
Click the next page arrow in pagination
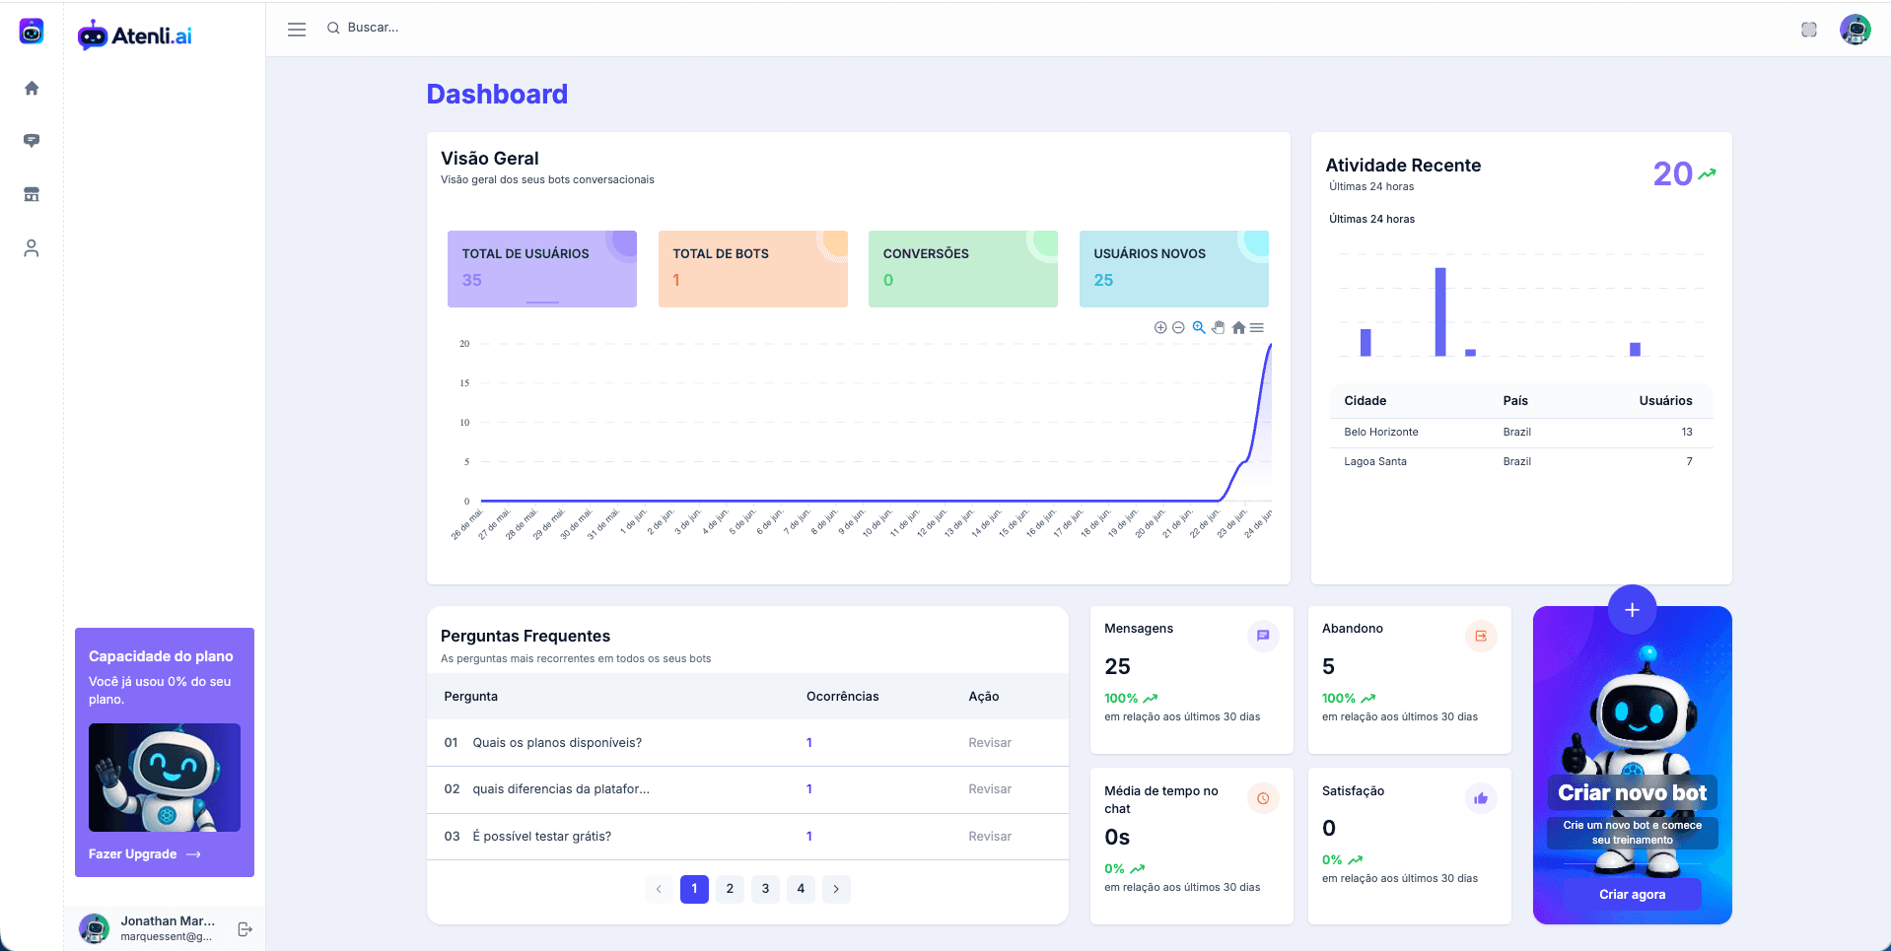click(836, 889)
